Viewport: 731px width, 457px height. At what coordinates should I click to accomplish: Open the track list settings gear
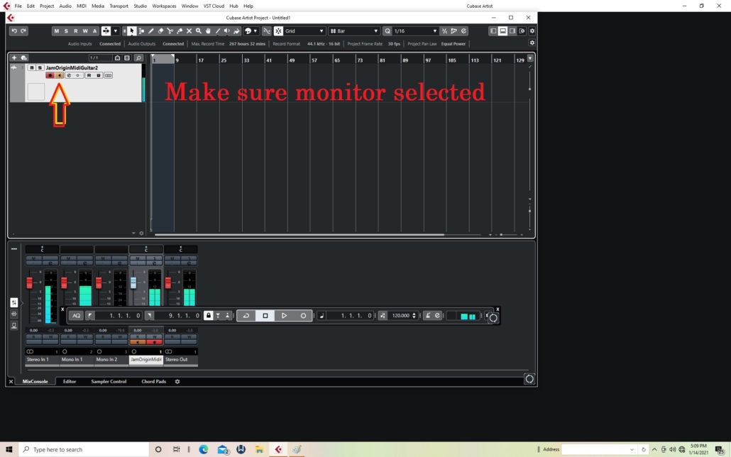[142, 233]
